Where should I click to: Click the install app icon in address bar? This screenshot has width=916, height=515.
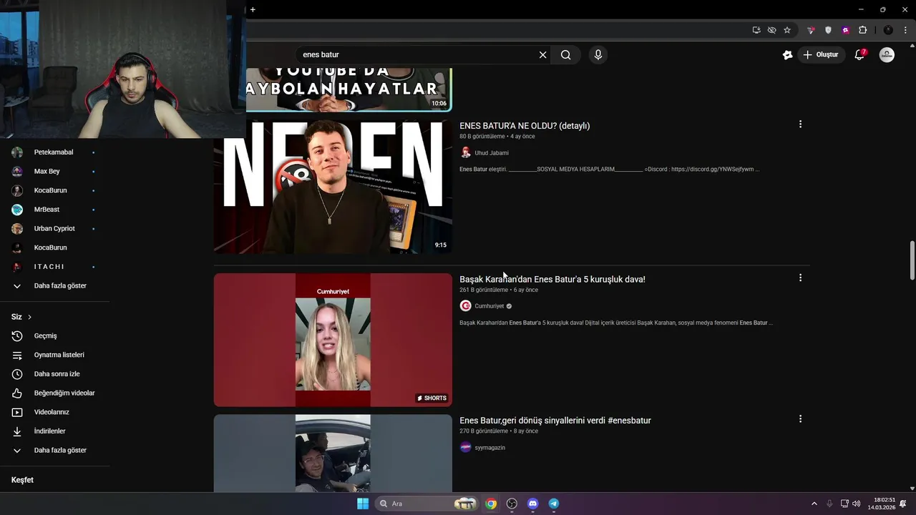(x=756, y=30)
